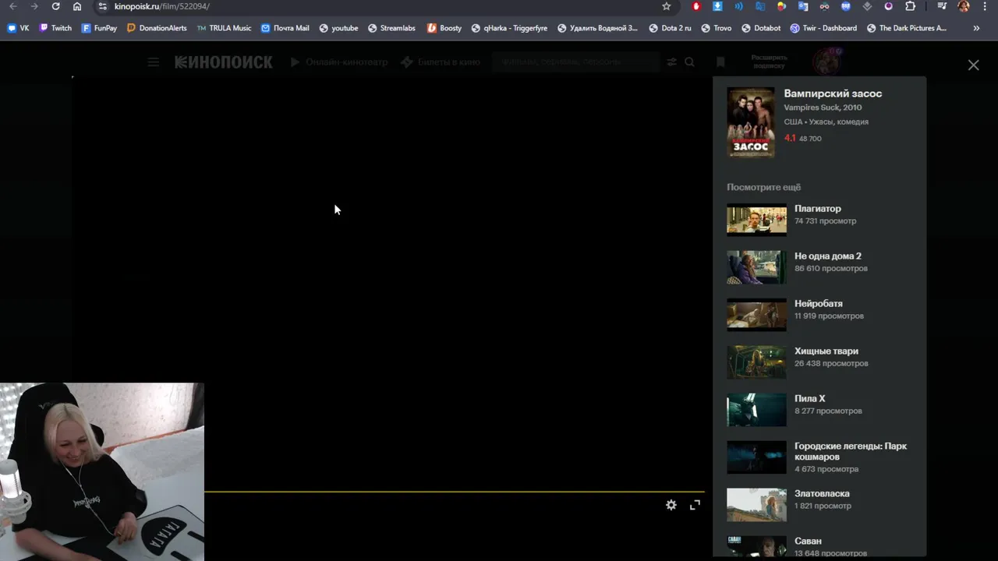The height and width of the screenshot is (561, 998).
Task: Open the browser home page
Action: (x=76, y=6)
